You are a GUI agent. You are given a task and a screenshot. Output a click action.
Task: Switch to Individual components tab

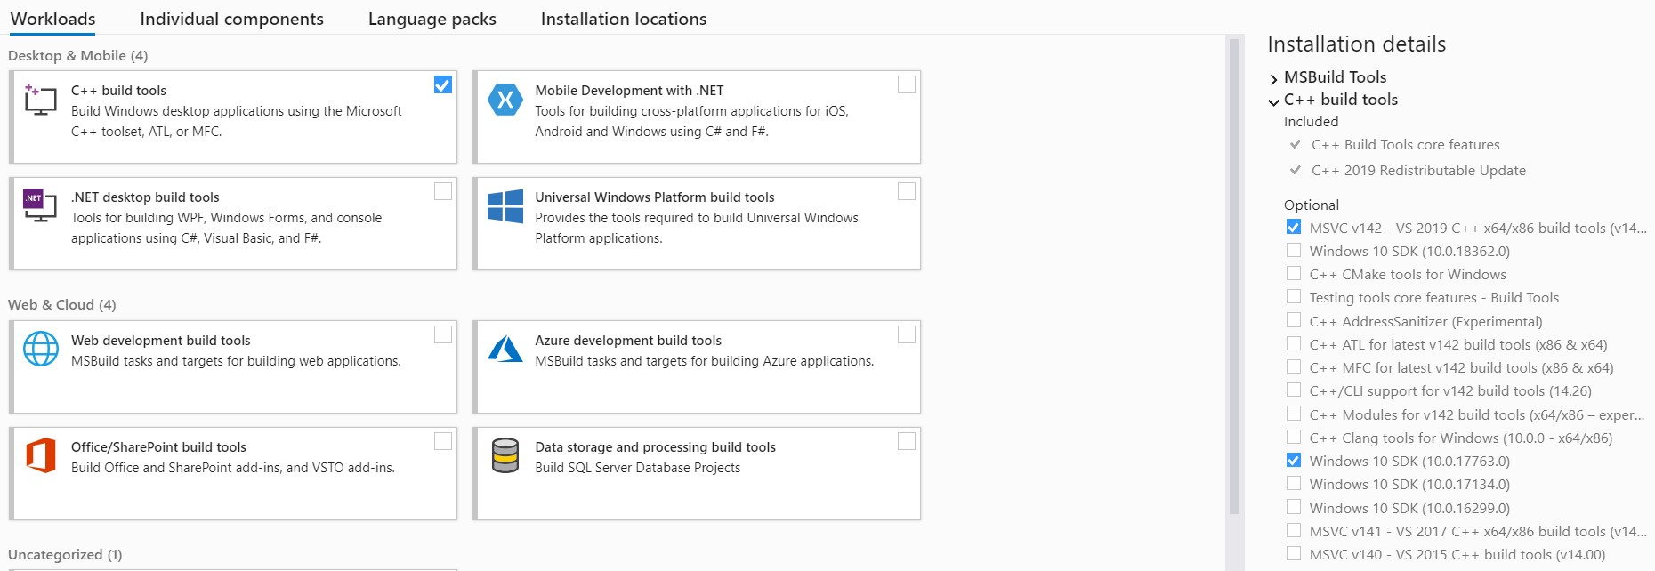coord(231,19)
